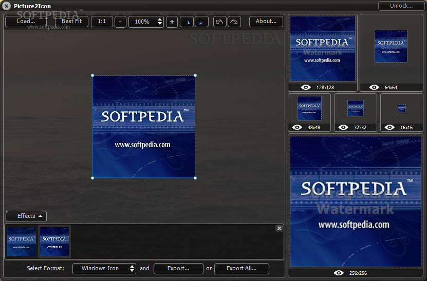Zoom out with the minus button
The image size is (427, 281).
coord(120,22)
